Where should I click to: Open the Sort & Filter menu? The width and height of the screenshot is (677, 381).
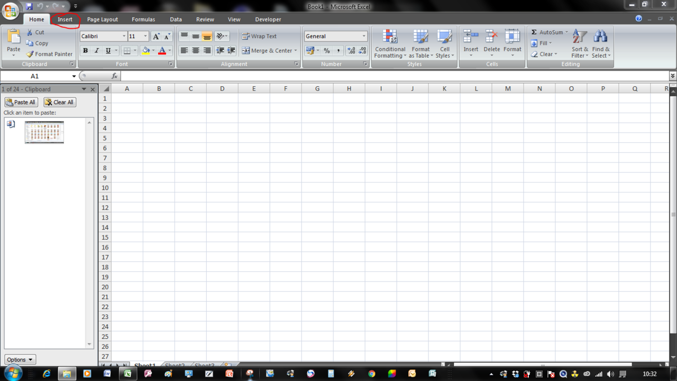(x=580, y=44)
